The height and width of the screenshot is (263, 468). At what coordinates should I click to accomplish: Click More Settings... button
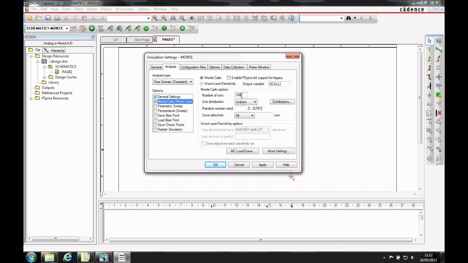pos(278,151)
